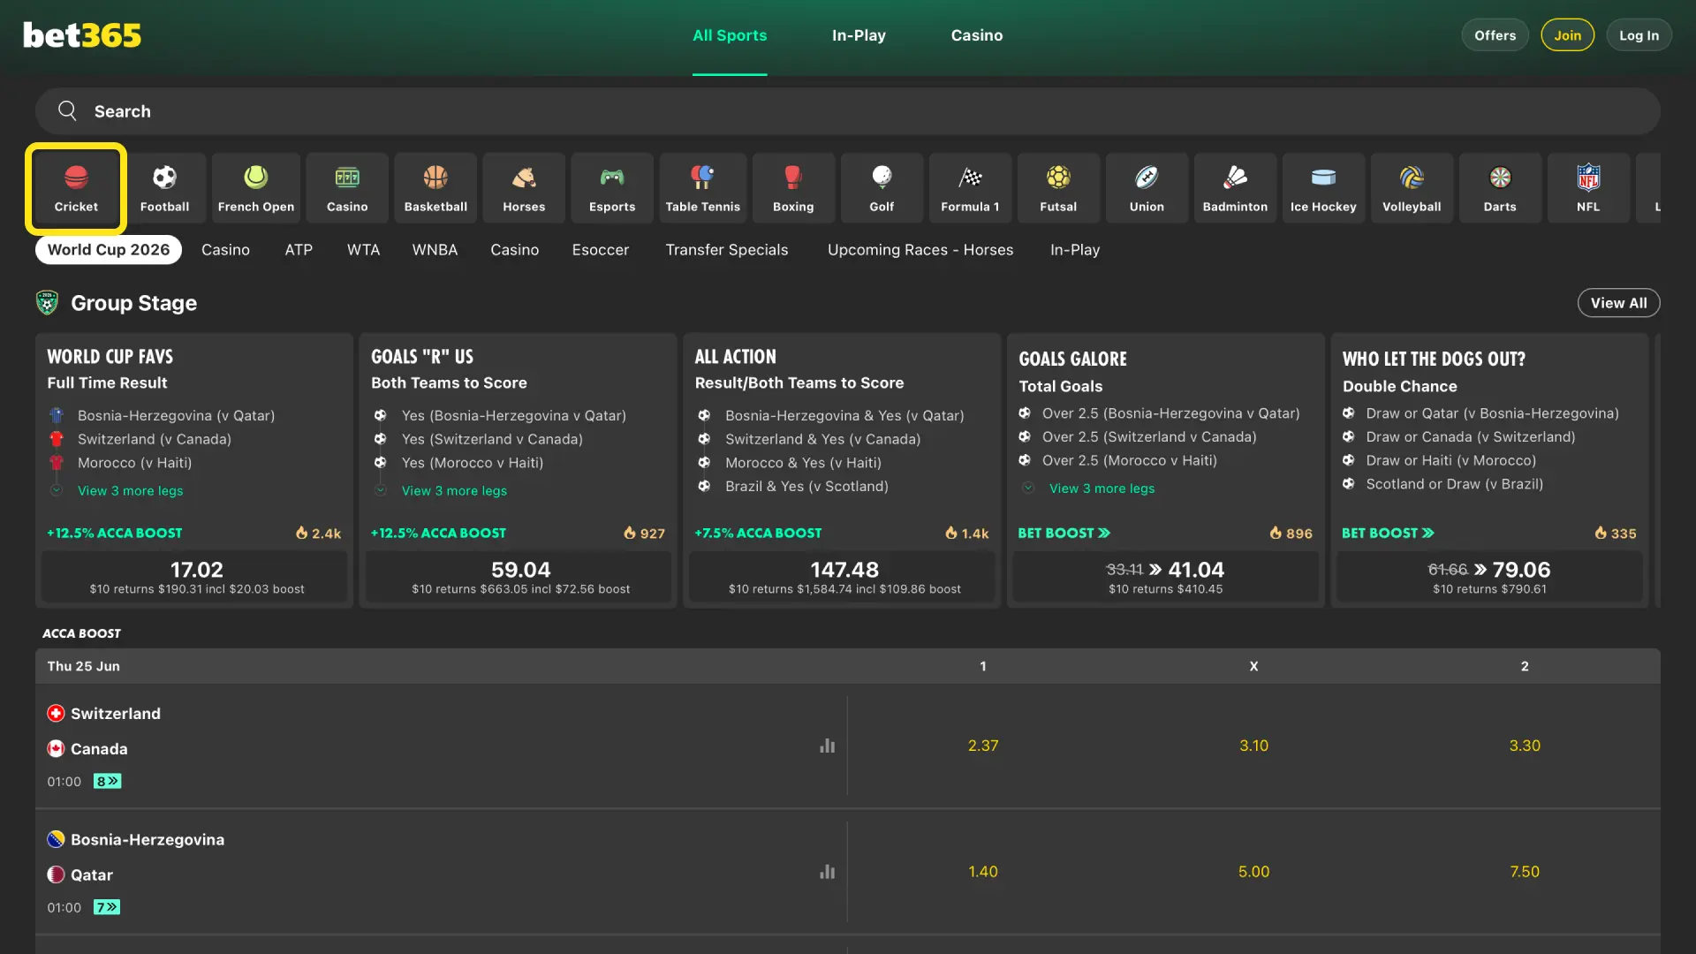
Task: Open stats icon for Switzerland v Canada
Action: (827, 746)
